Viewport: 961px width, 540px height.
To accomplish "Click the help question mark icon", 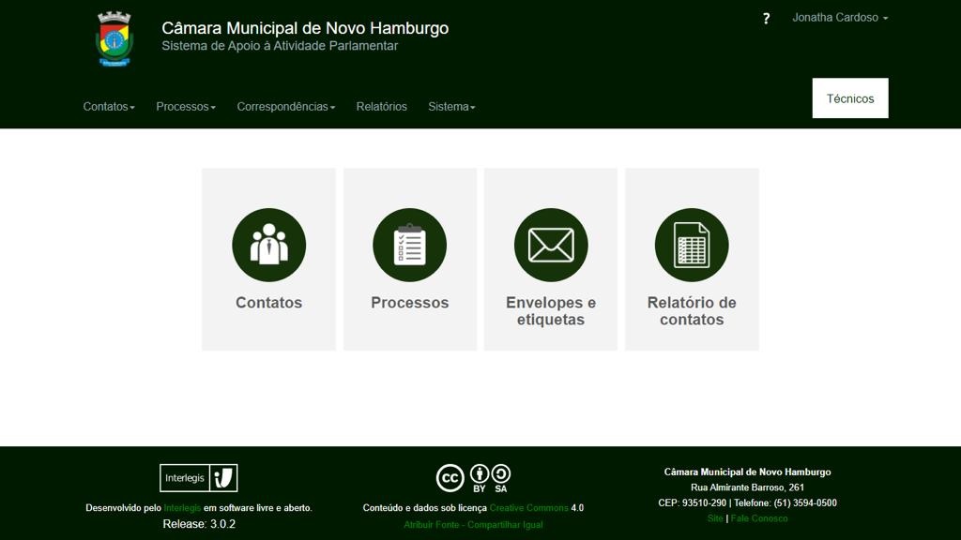I will click(x=766, y=19).
